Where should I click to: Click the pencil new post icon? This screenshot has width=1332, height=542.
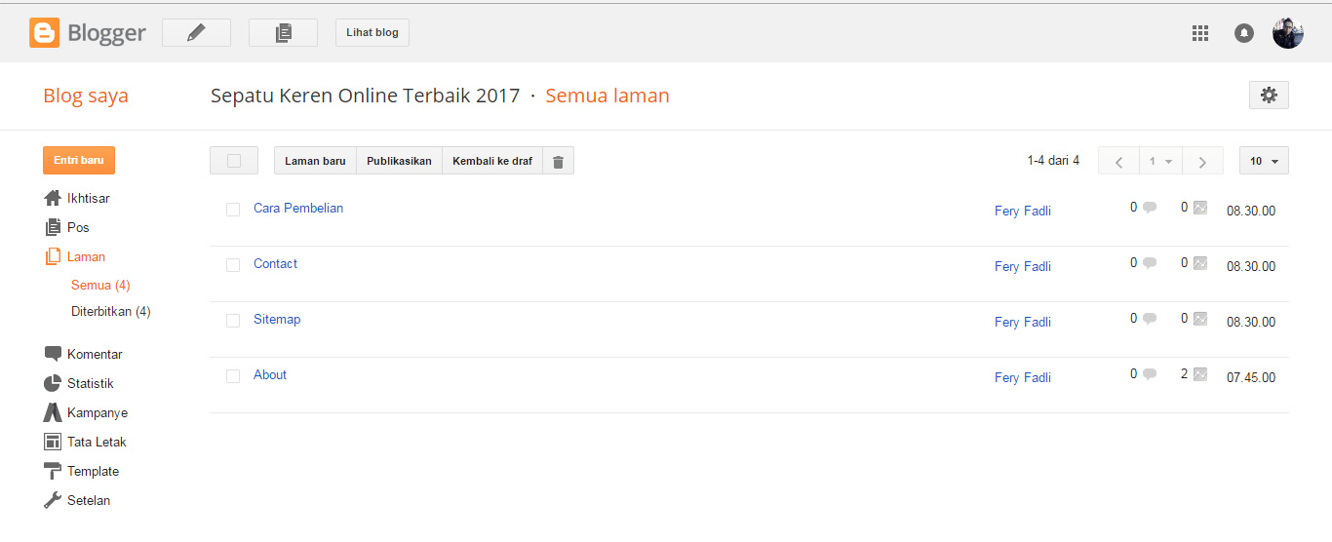[196, 32]
